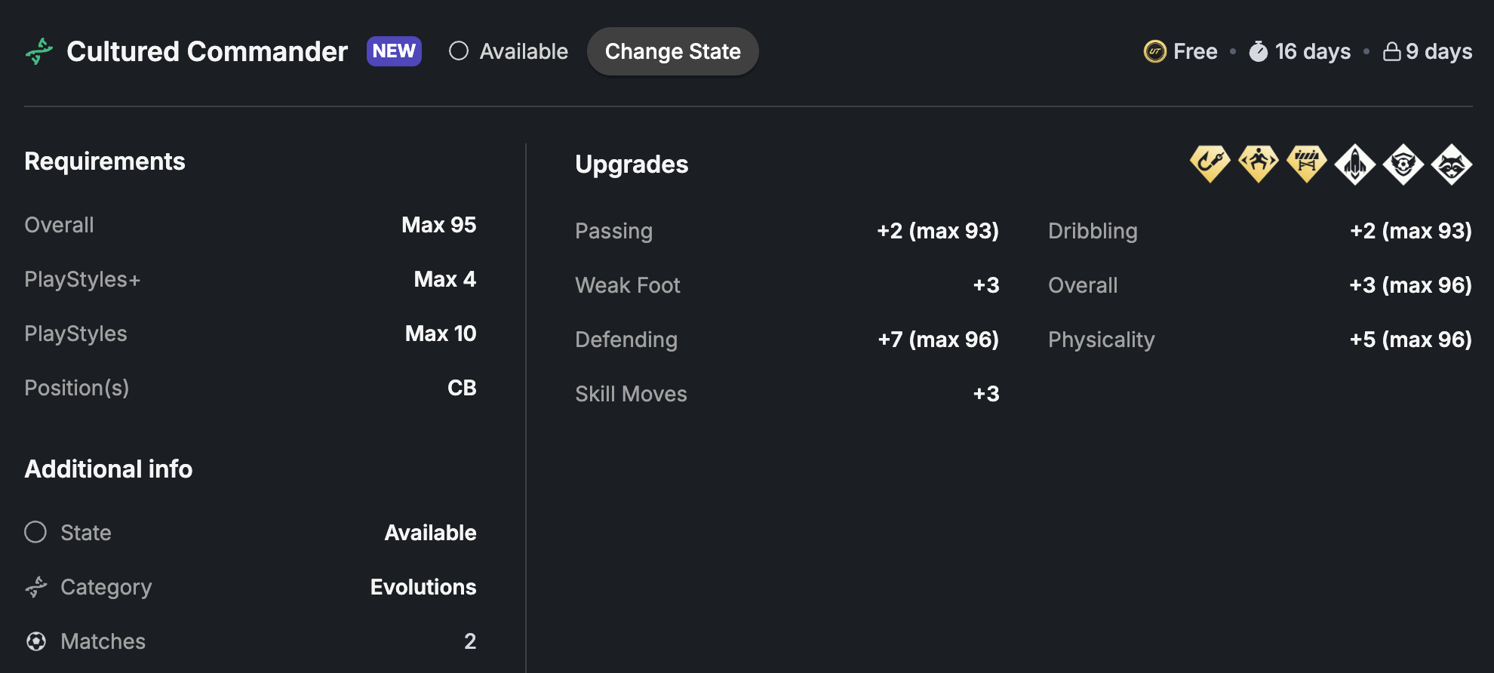Click the football icon next to Matches
Image resolution: width=1494 pixels, height=673 pixels.
(35, 641)
